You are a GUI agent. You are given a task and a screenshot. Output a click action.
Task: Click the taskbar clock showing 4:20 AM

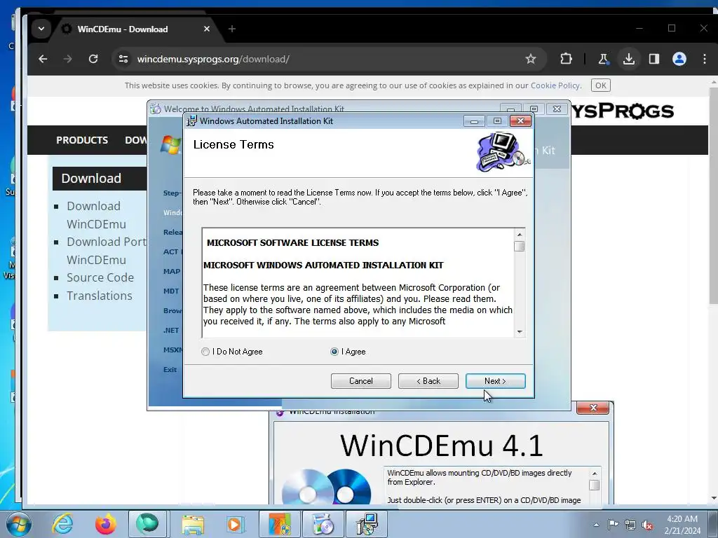682,524
